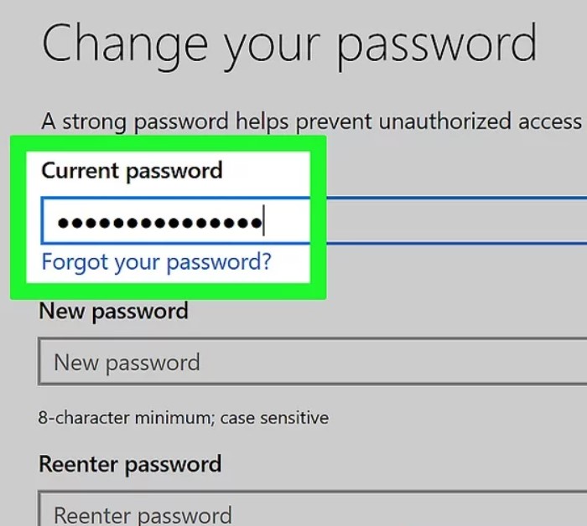Place cursor after last masked password dot

263,220
